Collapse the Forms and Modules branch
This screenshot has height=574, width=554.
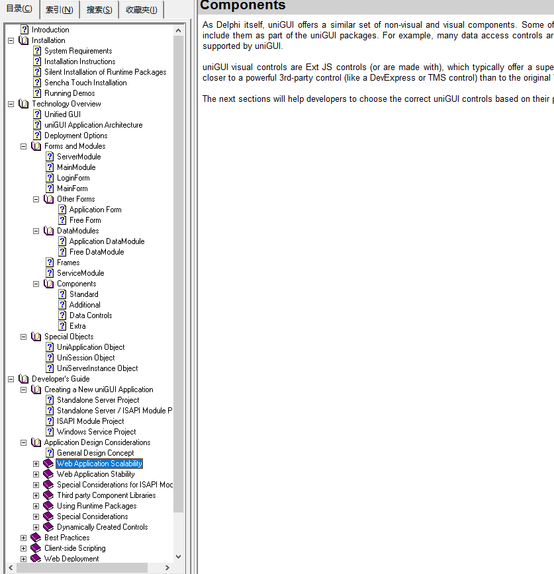24,146
